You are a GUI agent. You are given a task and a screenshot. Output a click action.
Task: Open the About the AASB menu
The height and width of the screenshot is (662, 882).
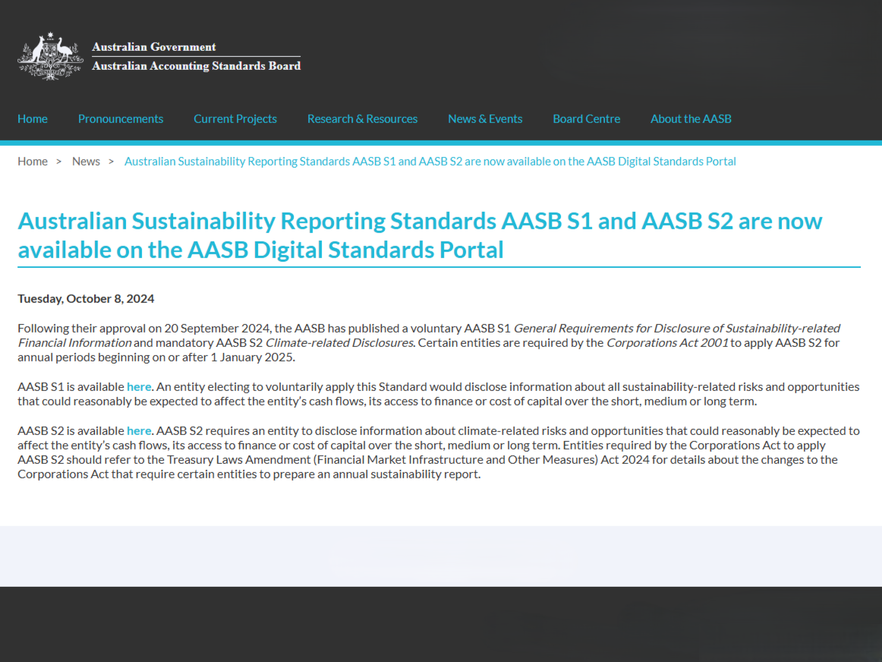(x=691, y=118)
